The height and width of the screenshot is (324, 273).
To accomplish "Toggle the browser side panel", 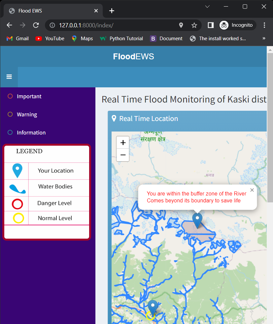I will tap(211, 25).
